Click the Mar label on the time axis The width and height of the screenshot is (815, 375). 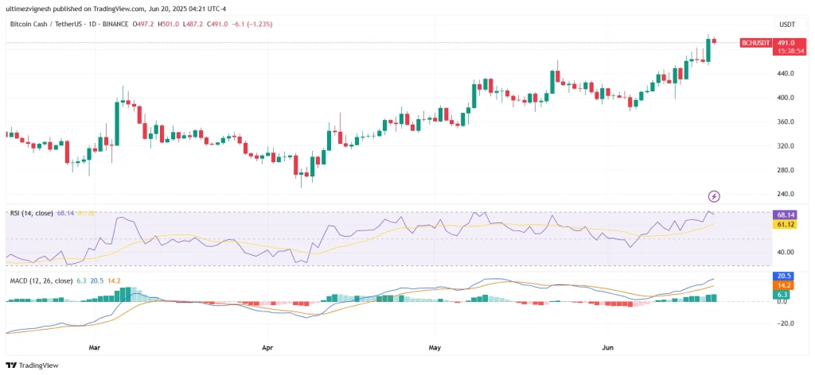pos(94,347)
